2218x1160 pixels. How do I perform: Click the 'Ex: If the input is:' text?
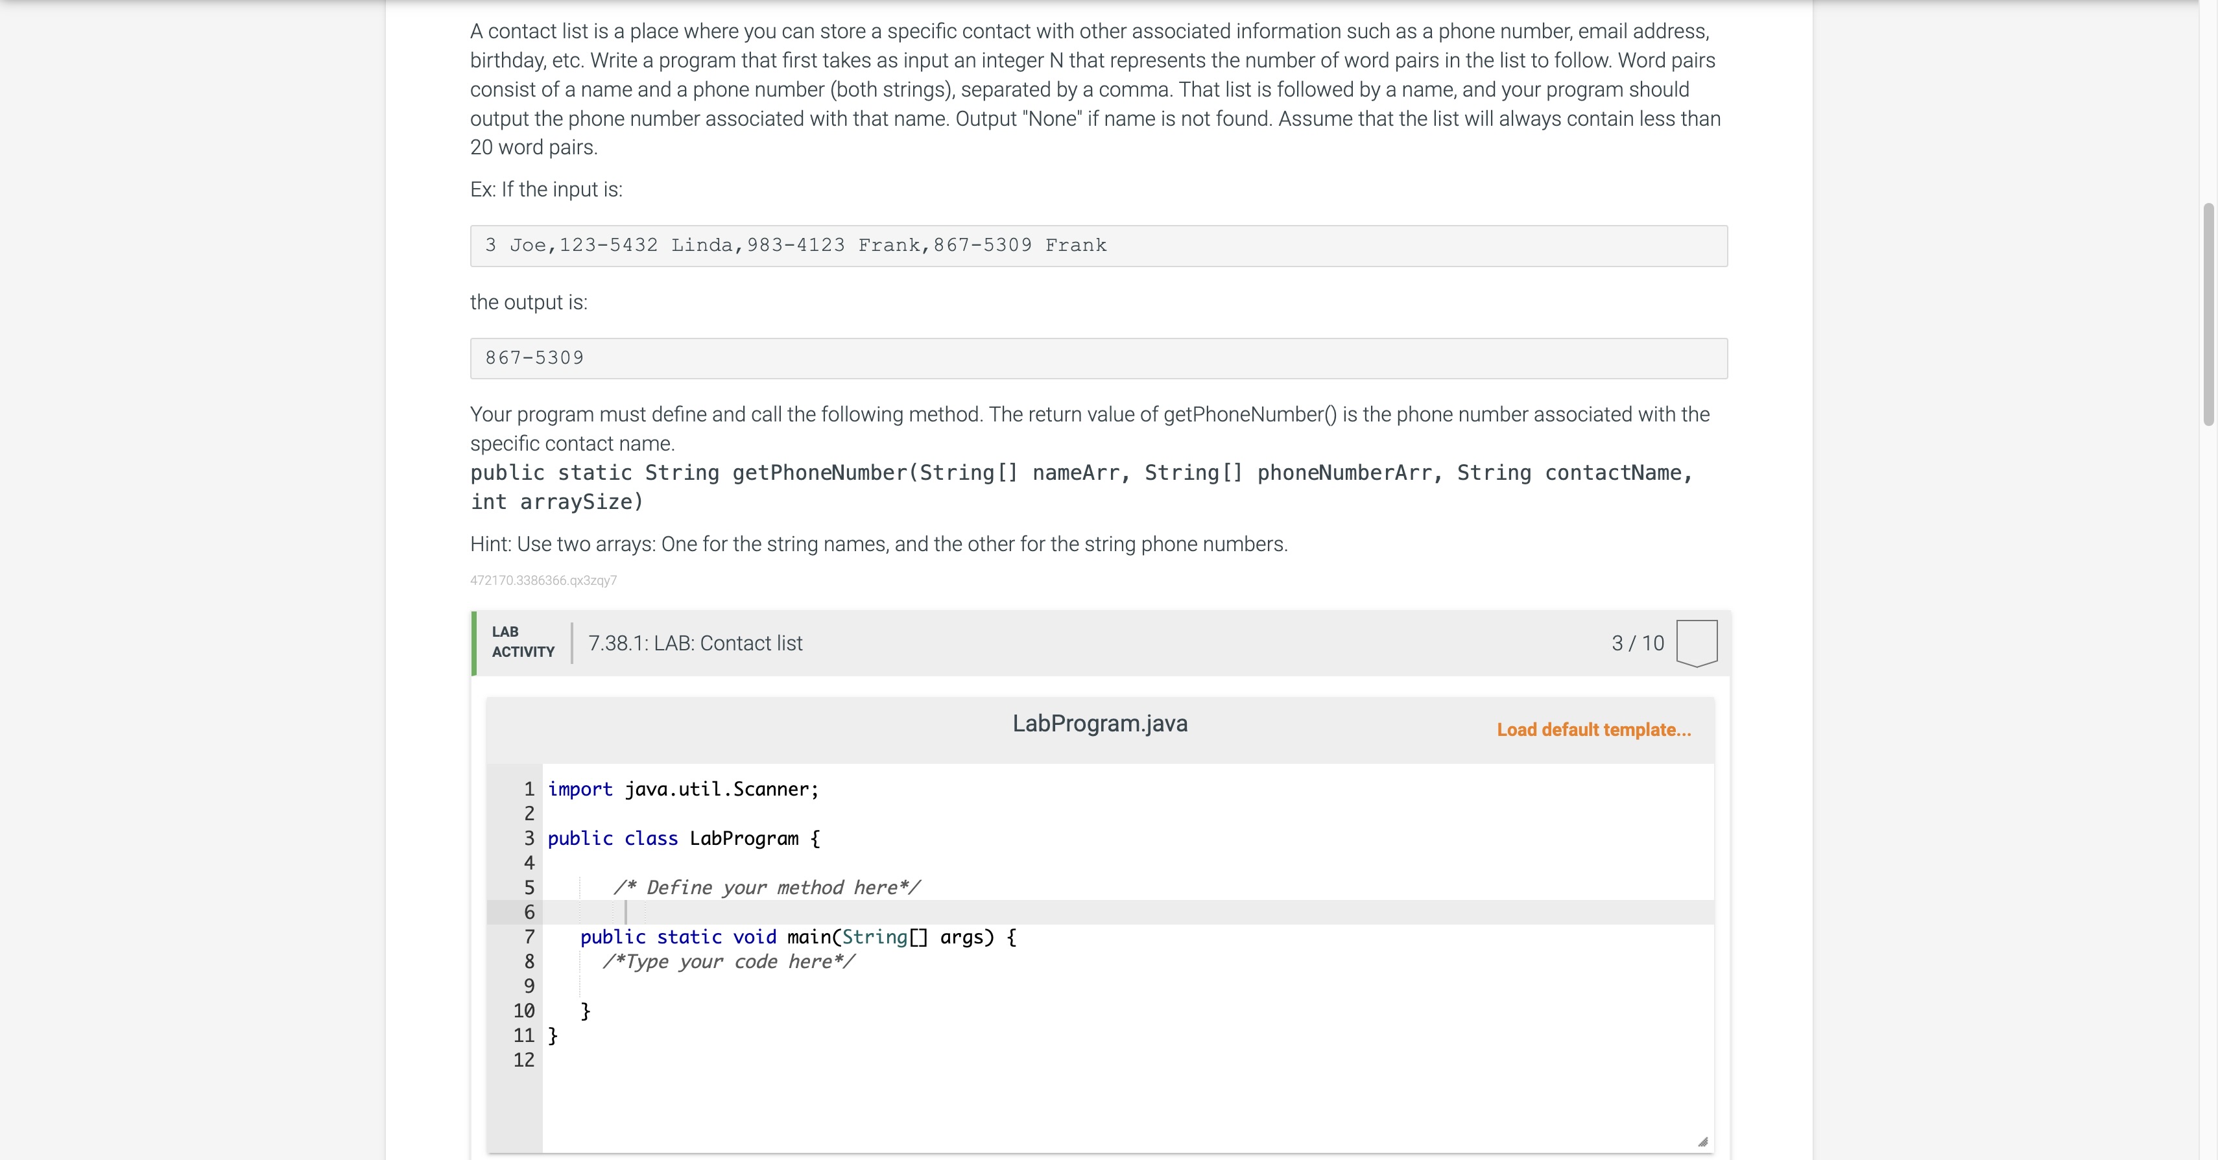click(x=546, y=189)
